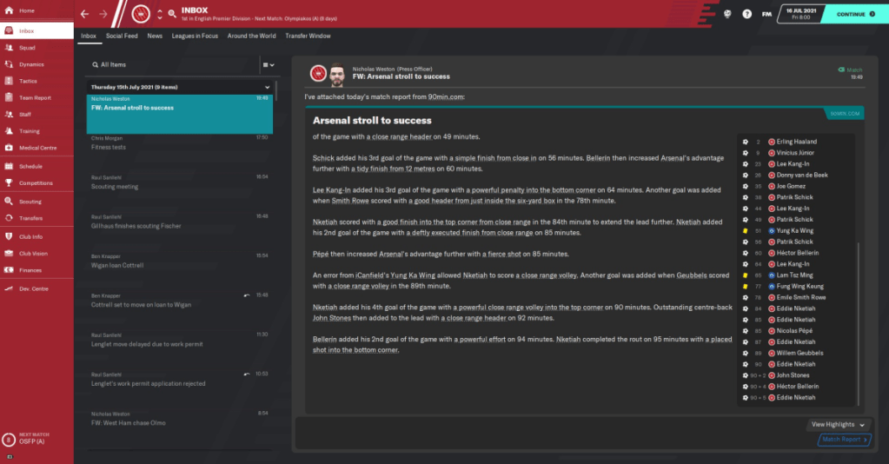Click the Arsenal club badge in header
The height and width of the screenshot is (464, 889).
point(142,14)
